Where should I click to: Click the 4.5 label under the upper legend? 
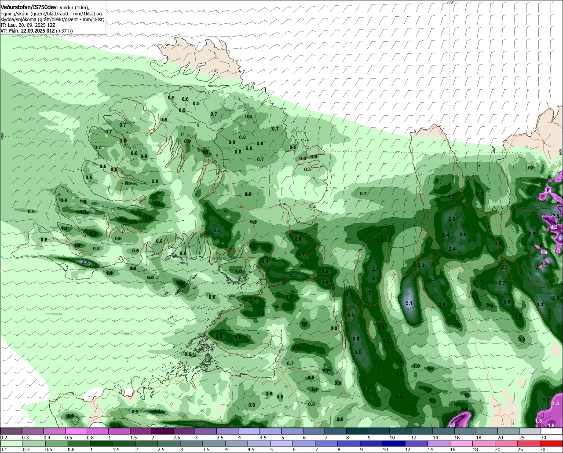click(264, 438)
